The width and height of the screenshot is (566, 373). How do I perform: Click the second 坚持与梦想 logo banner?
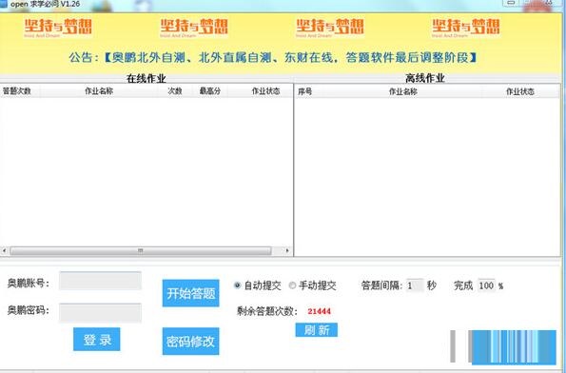194,28
